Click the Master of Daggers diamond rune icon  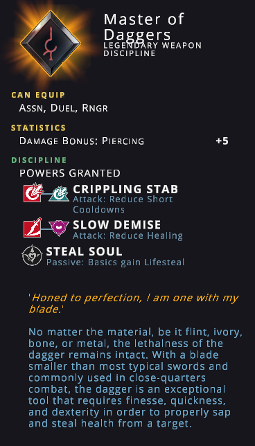point(51,43)
